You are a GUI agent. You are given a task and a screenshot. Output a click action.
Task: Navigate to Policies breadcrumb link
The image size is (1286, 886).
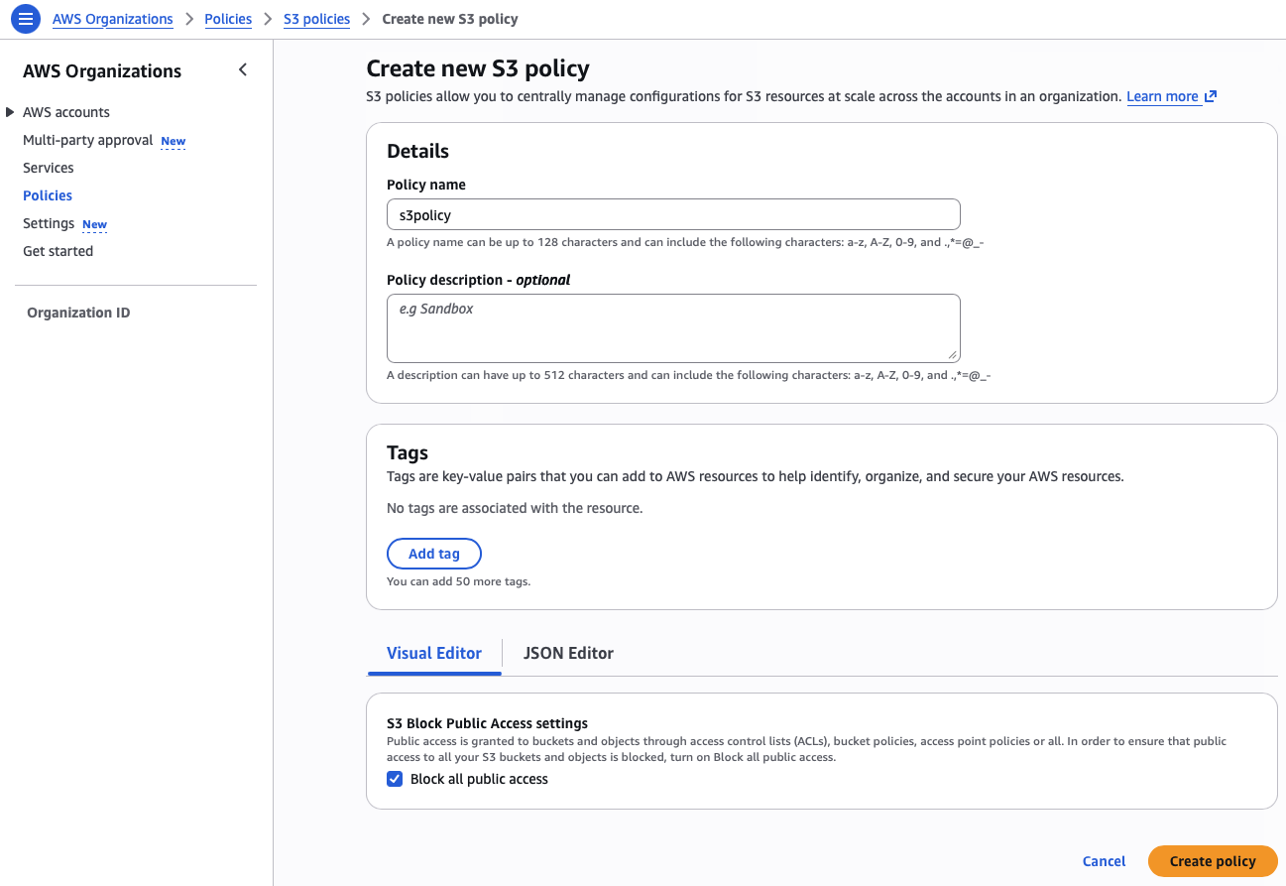[228, 19]
